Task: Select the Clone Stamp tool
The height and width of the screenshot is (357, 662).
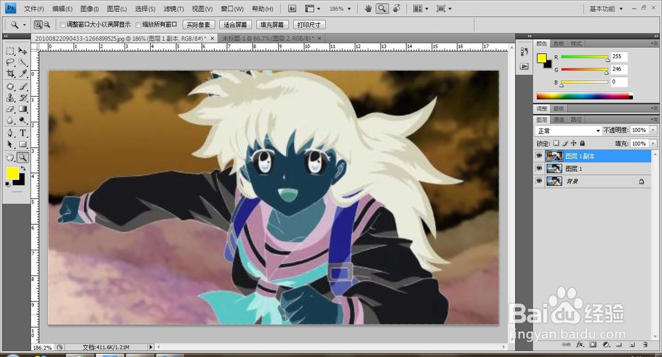Action: (x=10, y=98)
